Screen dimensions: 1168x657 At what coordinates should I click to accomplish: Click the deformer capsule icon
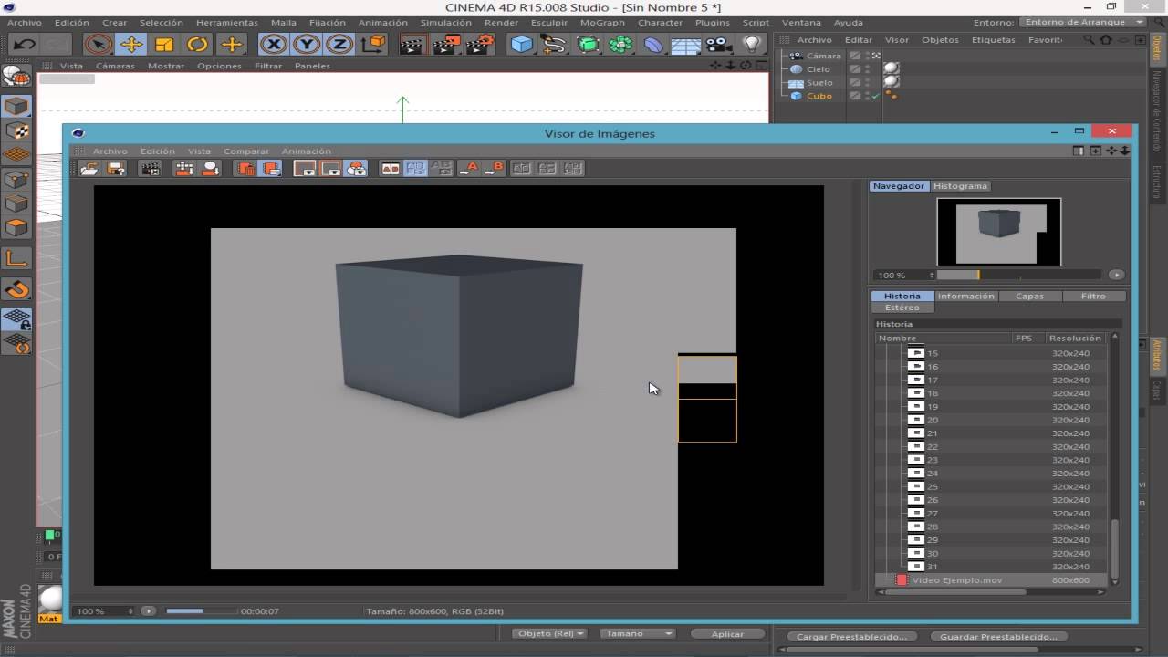point(653,44)
